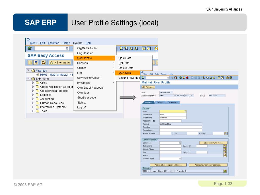Click the Last name input field containing Mohr
This screenshot has height=195, width=260.
pos(173,115)
